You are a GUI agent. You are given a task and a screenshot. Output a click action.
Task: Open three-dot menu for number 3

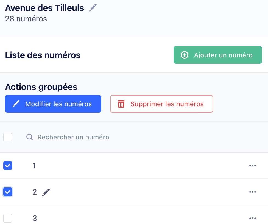252,218
